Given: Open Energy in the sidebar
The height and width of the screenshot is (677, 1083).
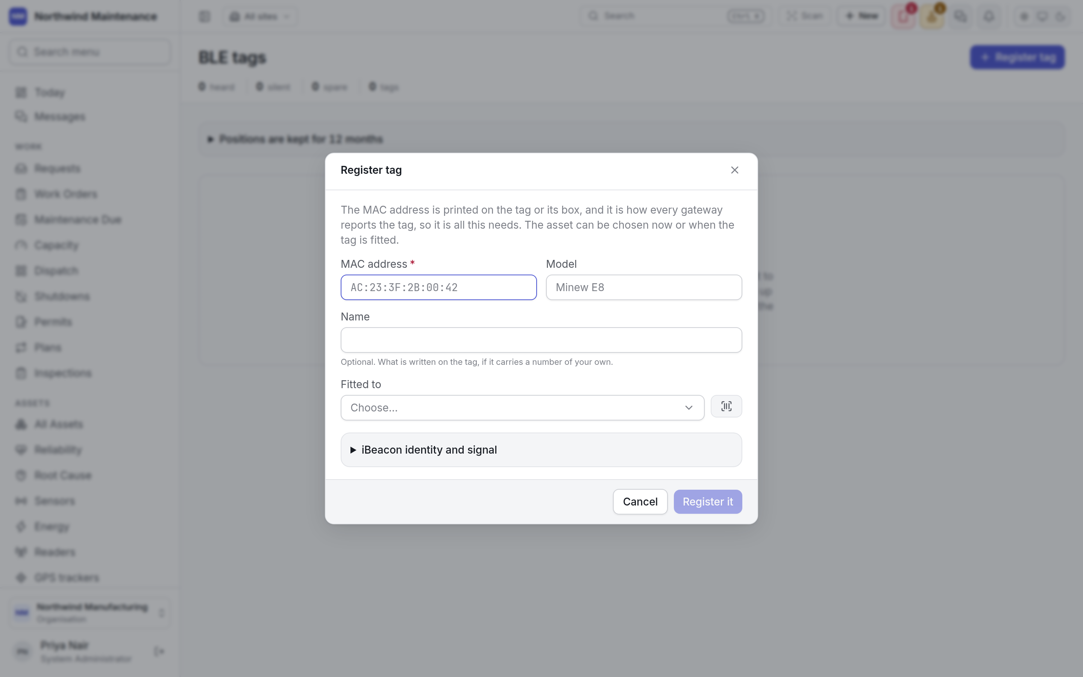Looking at the screenshot, I should click(x=89, y=527).
